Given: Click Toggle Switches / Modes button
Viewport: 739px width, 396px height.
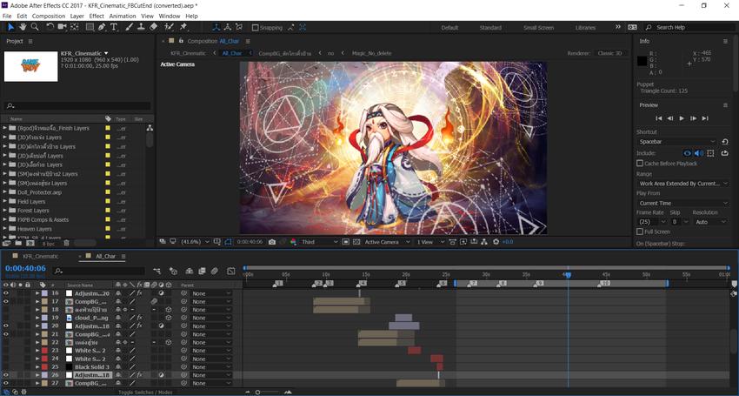Looking at the screenshot, I should (145, 393).
